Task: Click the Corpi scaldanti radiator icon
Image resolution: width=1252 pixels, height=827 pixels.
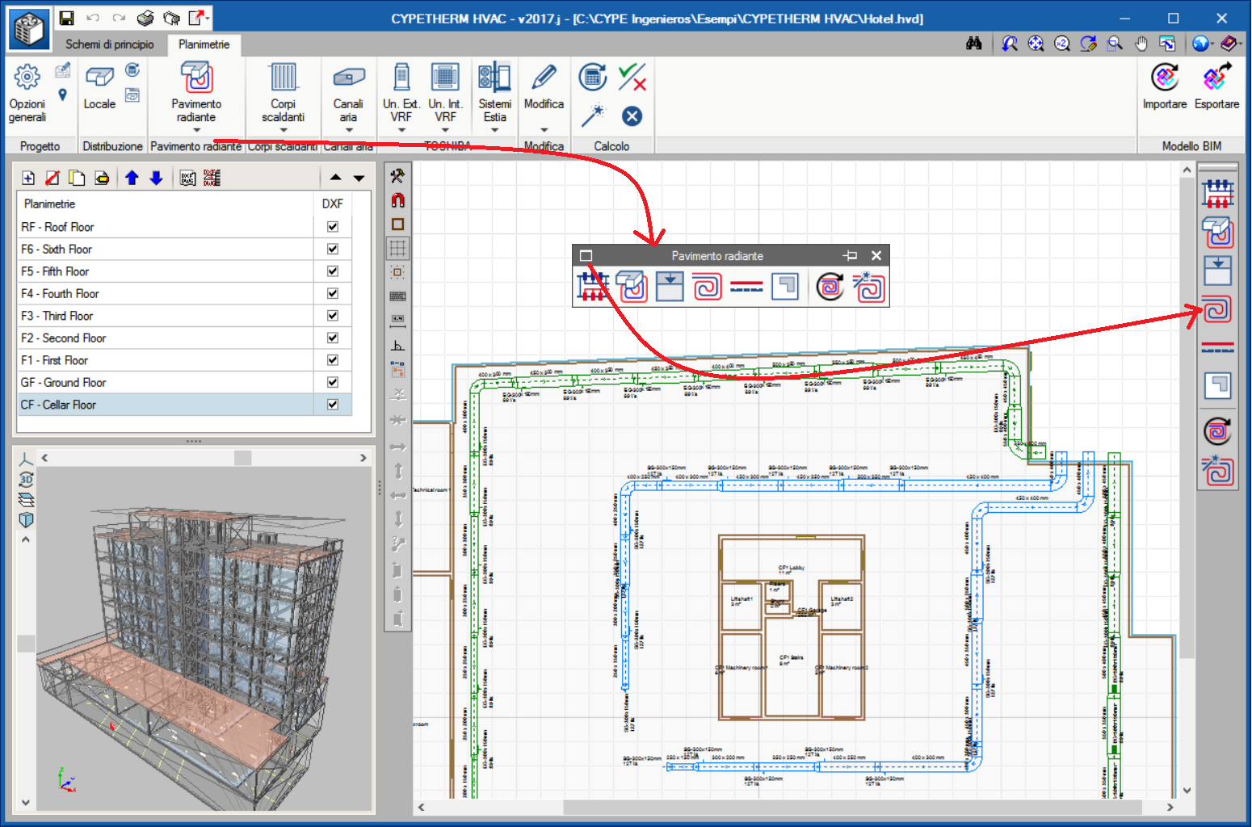Action: point(284,78)
